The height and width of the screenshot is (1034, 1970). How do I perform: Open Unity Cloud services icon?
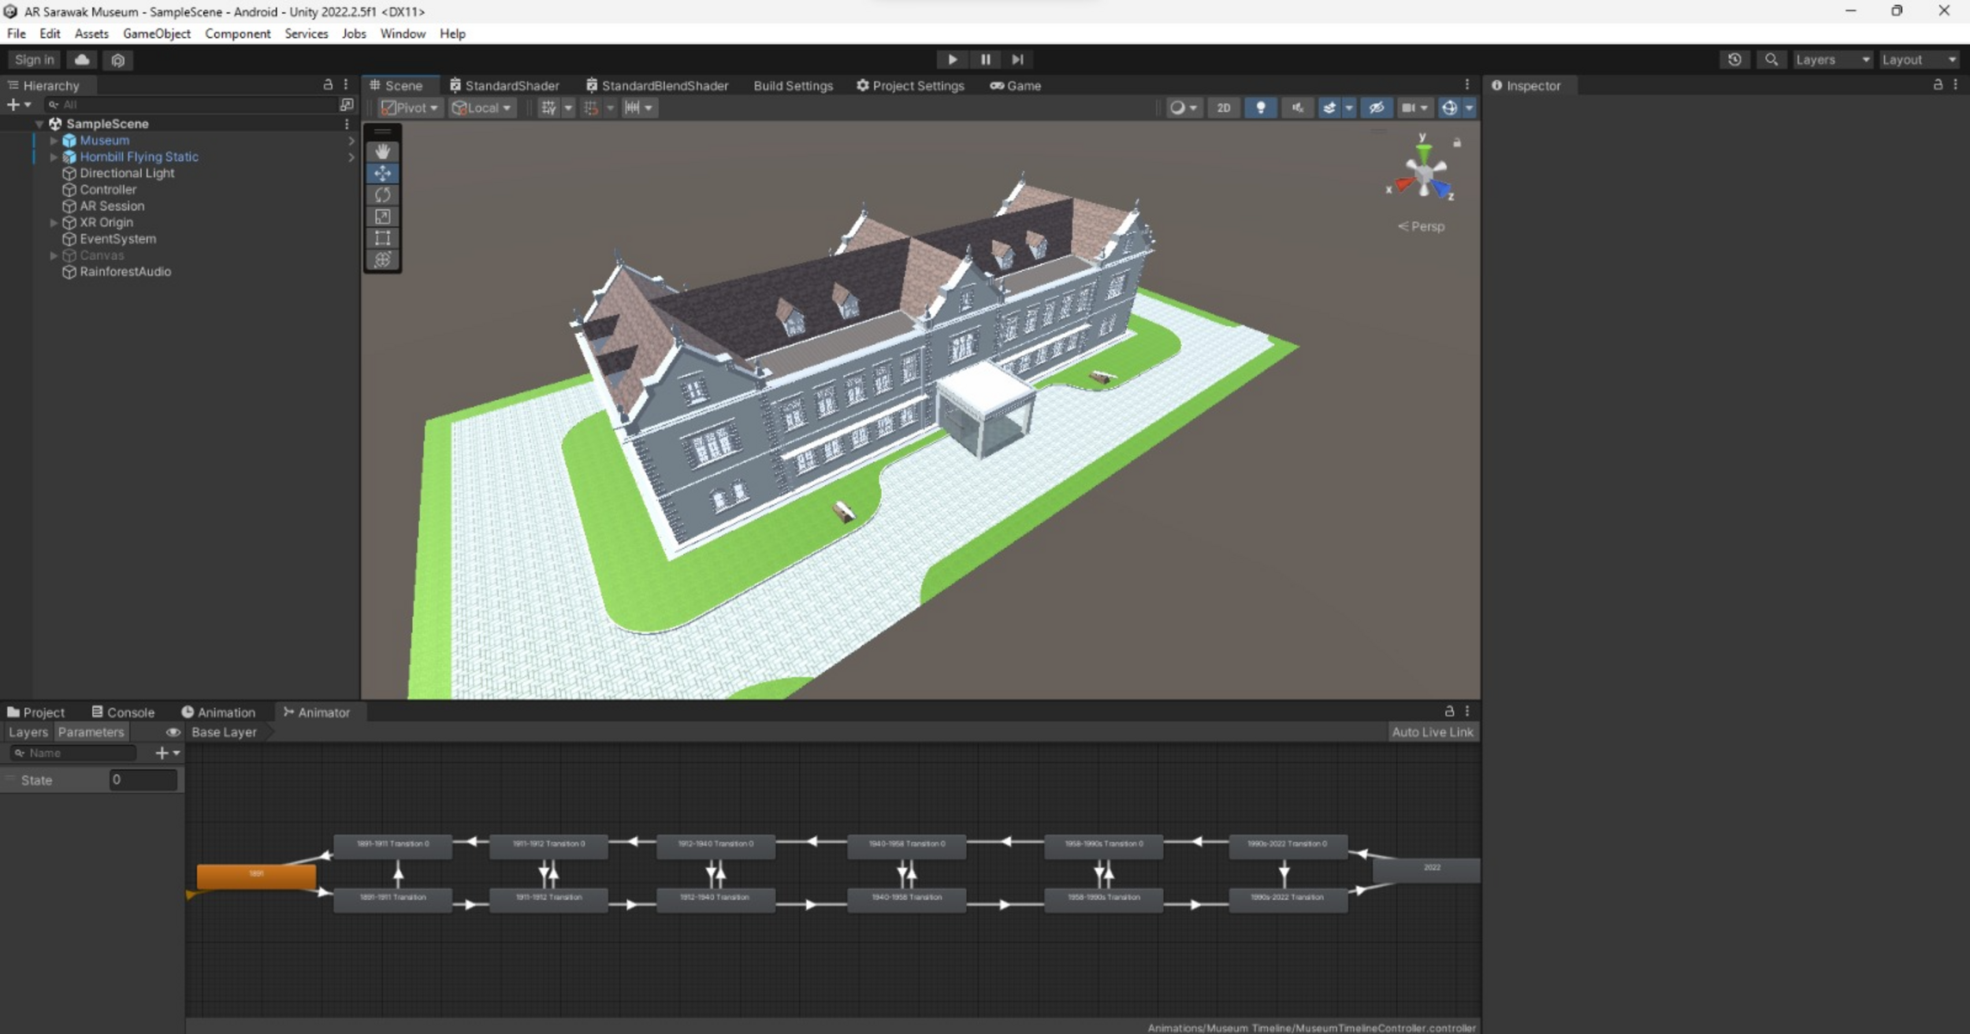tap(82, 60)
